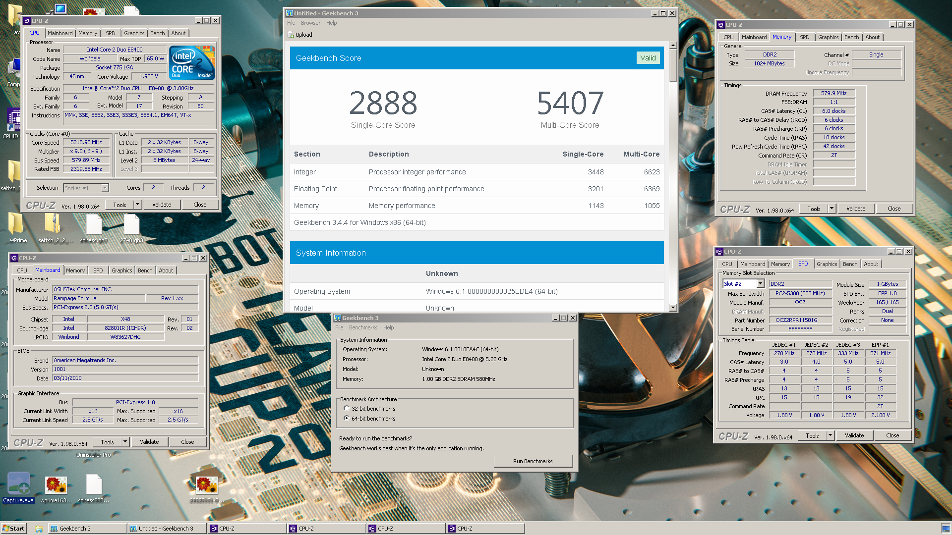The width and height of the screenshot is (952, 535).
Task: Click Geekbench vertical scrollbar thumb
Action: click(x=673, y=65)
